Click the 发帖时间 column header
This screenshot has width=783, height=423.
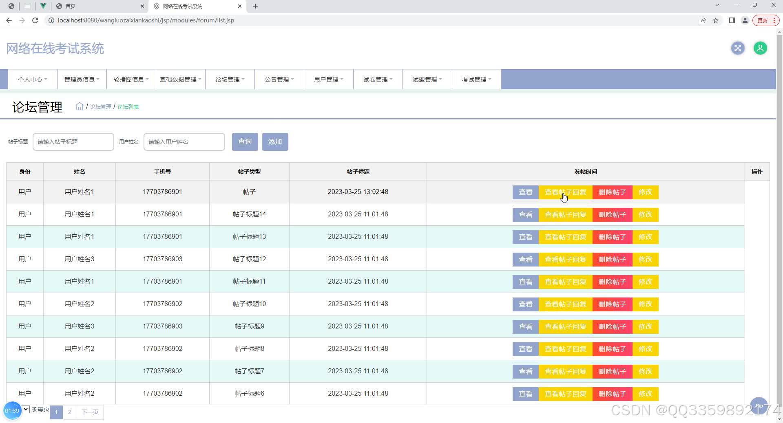tap(586, 172)
